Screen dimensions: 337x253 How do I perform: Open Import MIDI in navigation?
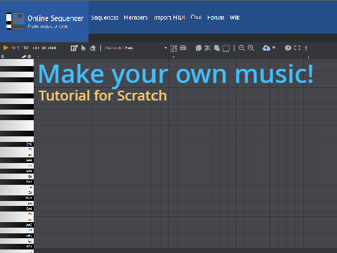(x=169, y=18)
